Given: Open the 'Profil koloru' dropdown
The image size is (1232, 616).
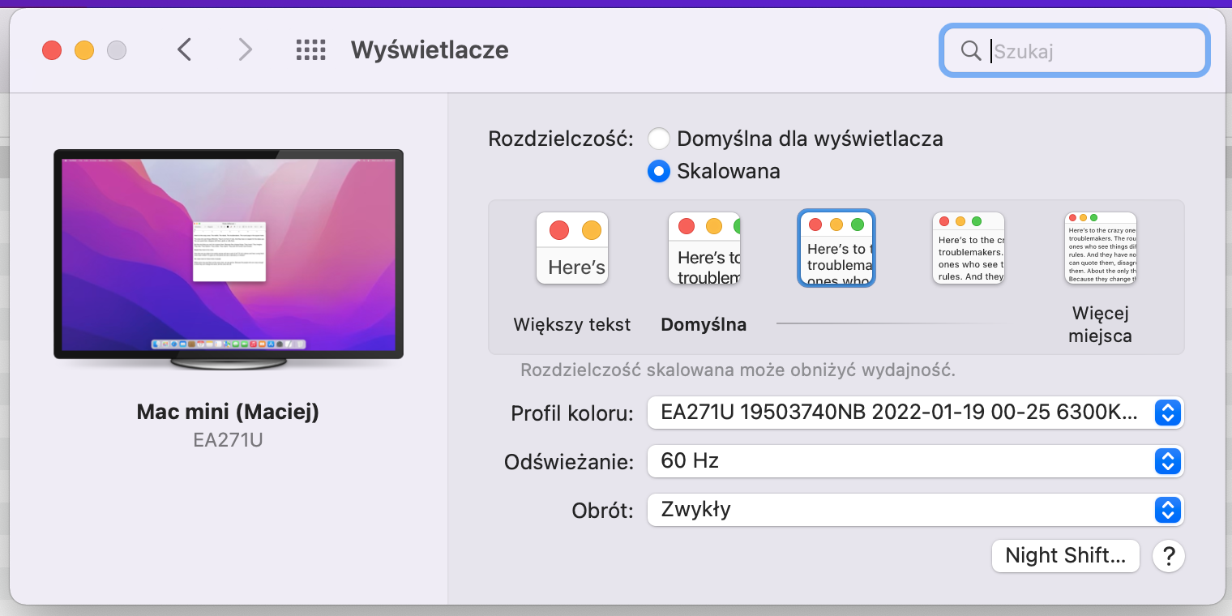Looking at the screenshot, I should (x=915, y=413).
